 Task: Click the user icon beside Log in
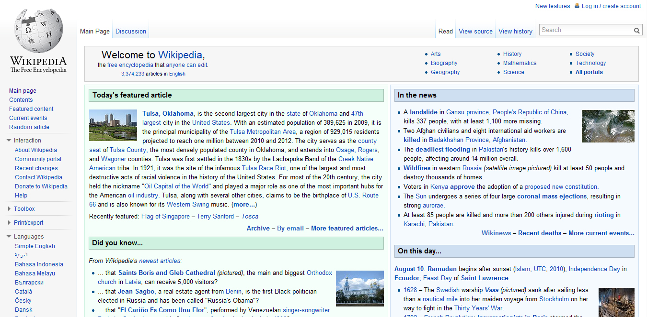coord(577,6)
